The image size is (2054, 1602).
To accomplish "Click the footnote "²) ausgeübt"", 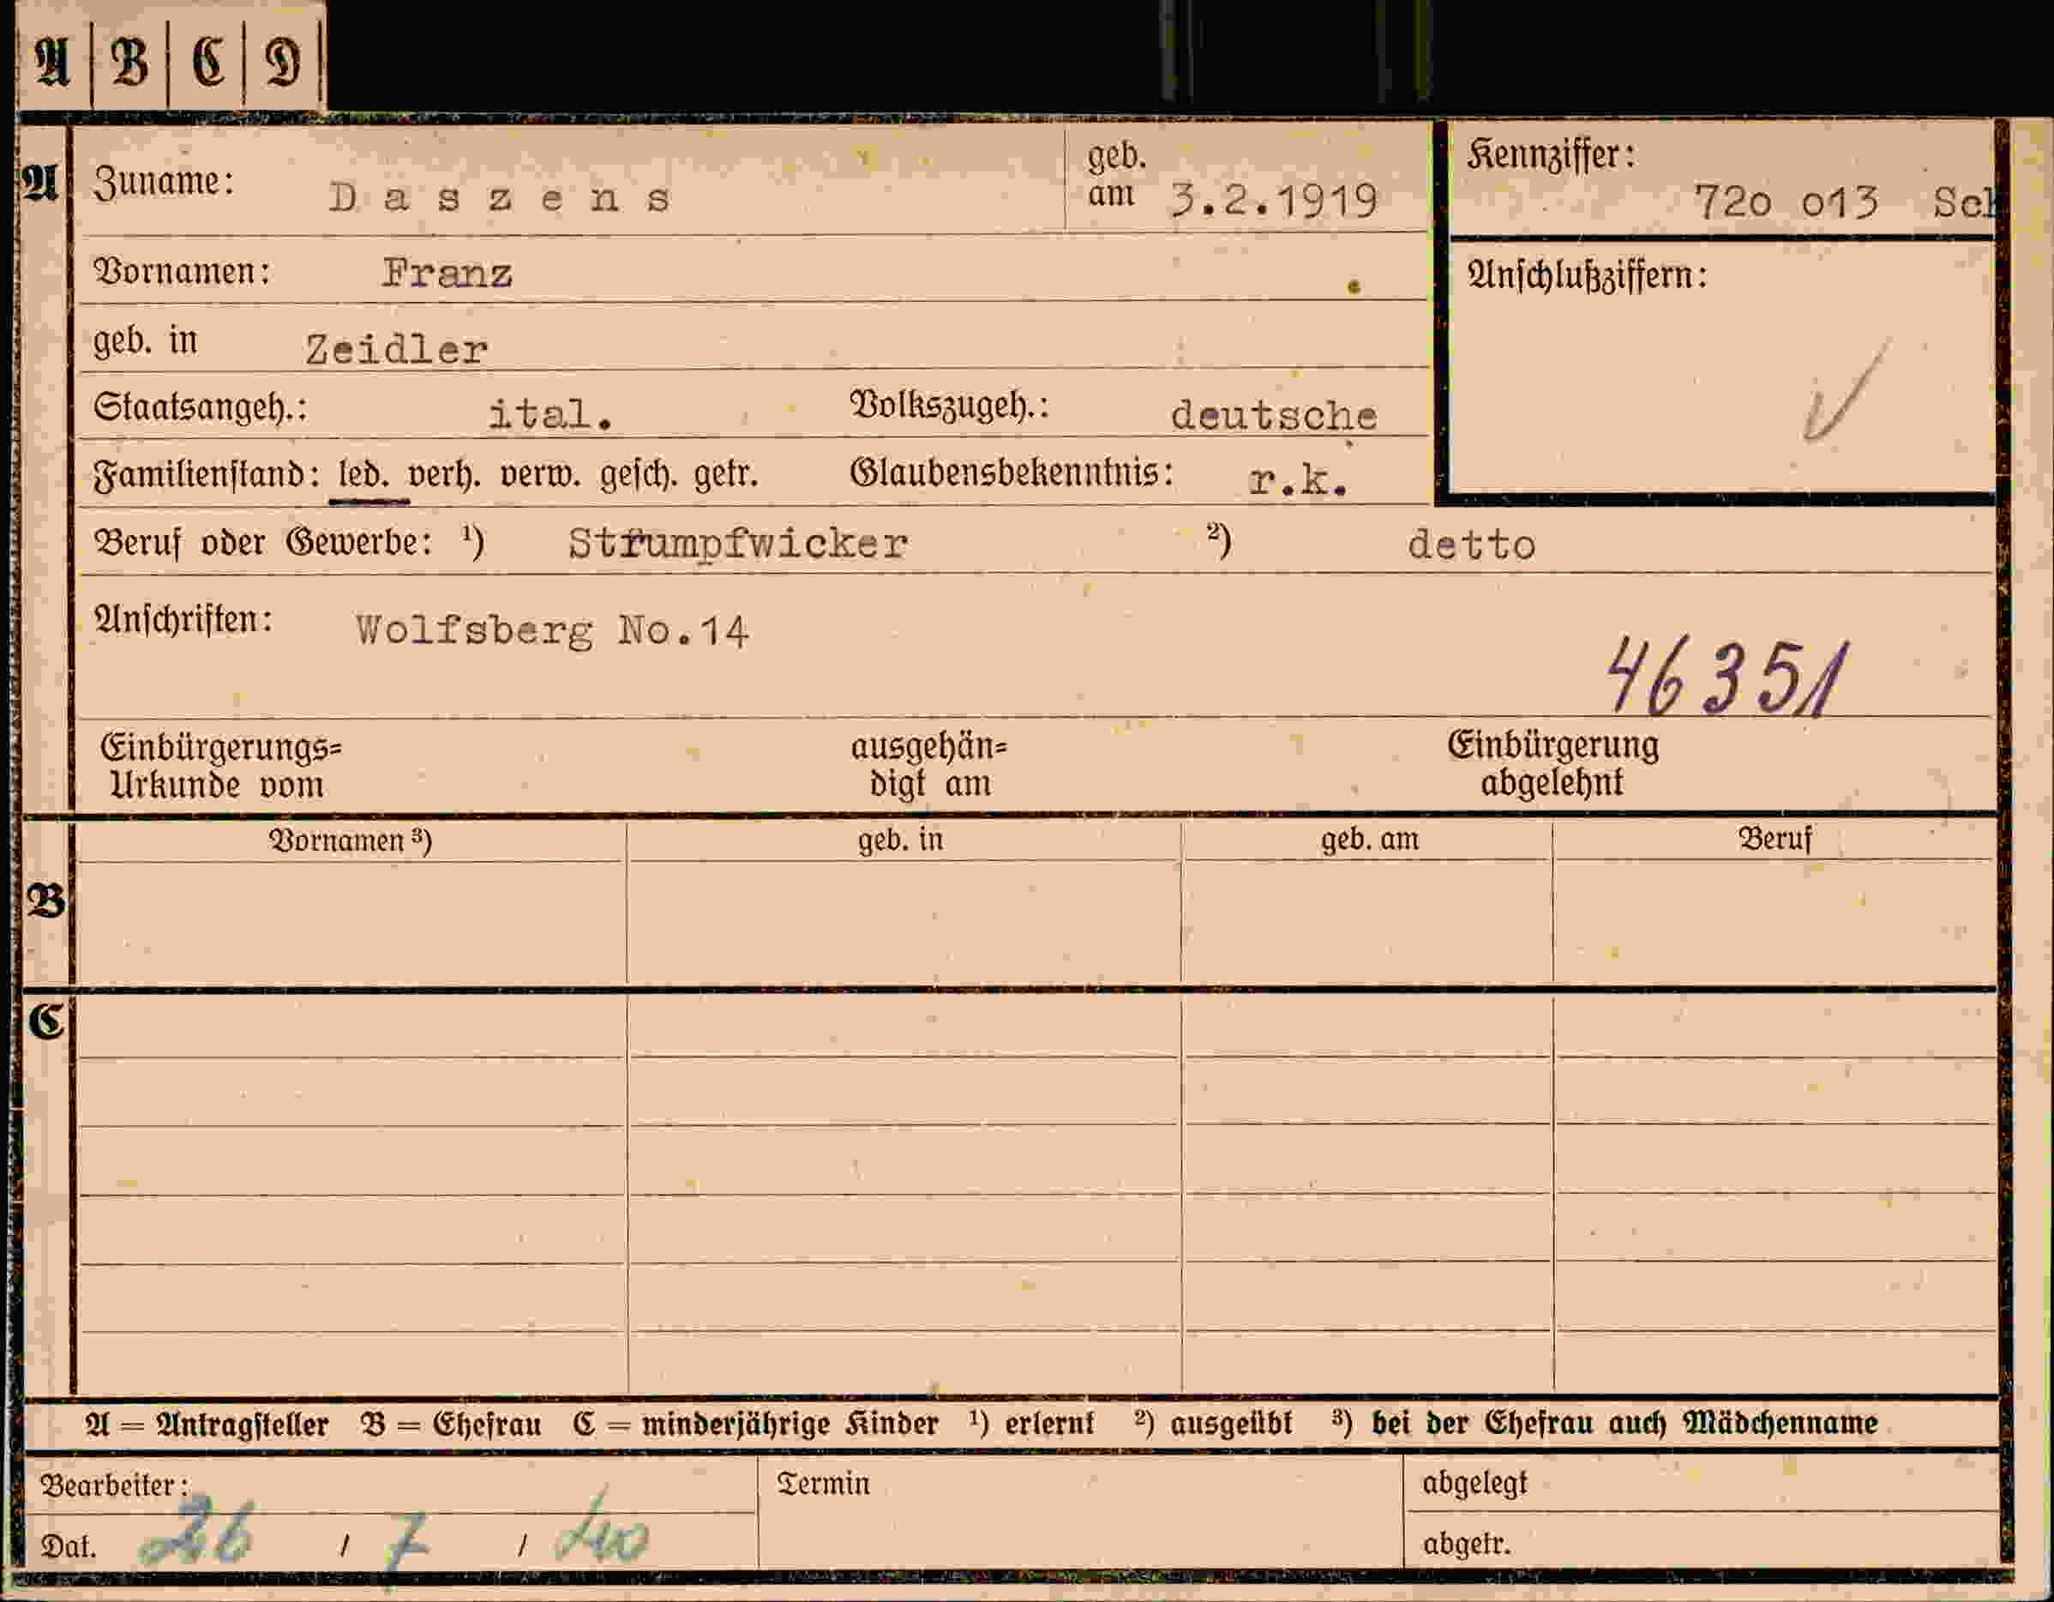I will coord(1213,1424).
